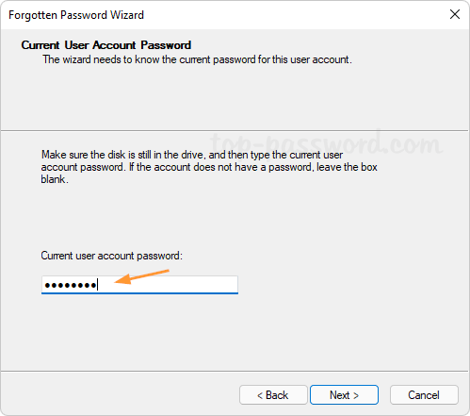Click the text cursor after the password dots
The image size is (470, 416).
[98, 285]
